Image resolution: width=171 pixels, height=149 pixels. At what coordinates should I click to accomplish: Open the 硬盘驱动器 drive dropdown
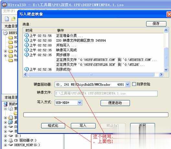coord(127,84)
